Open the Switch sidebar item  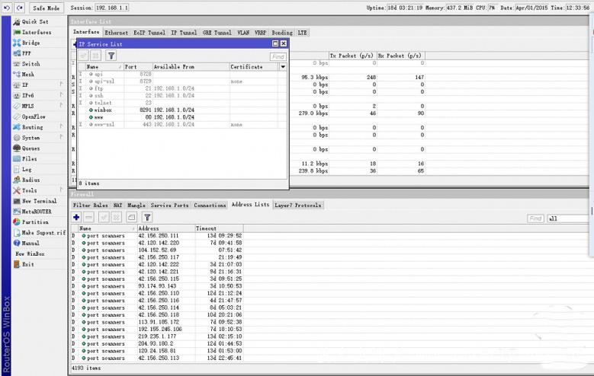[31, 64]
